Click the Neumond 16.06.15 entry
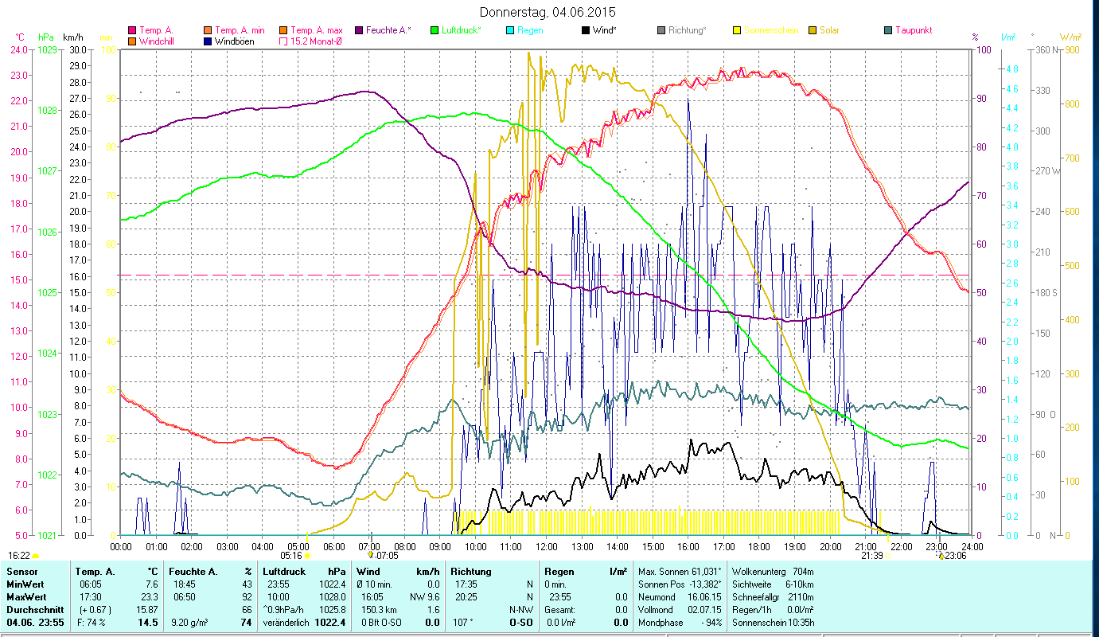Viewport: 1099px width, 637px height. point(680,596)
